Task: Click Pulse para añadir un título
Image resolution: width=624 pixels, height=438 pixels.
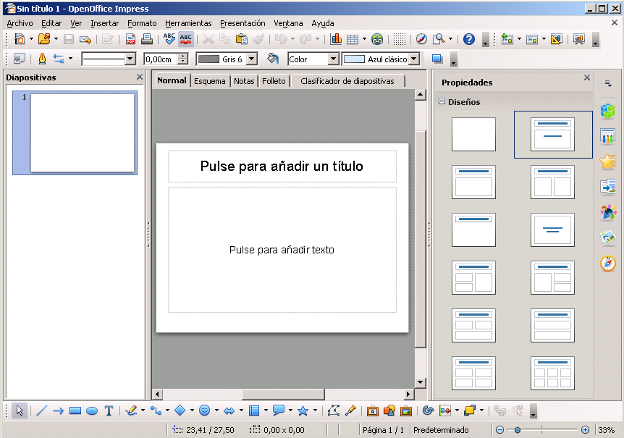Action: pyautogui.click(x=282, y=167)
